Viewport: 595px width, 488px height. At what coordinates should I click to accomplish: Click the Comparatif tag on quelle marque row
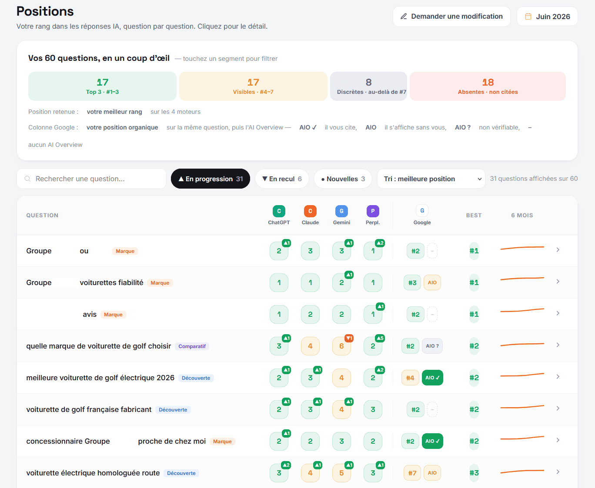coord(192,346)
